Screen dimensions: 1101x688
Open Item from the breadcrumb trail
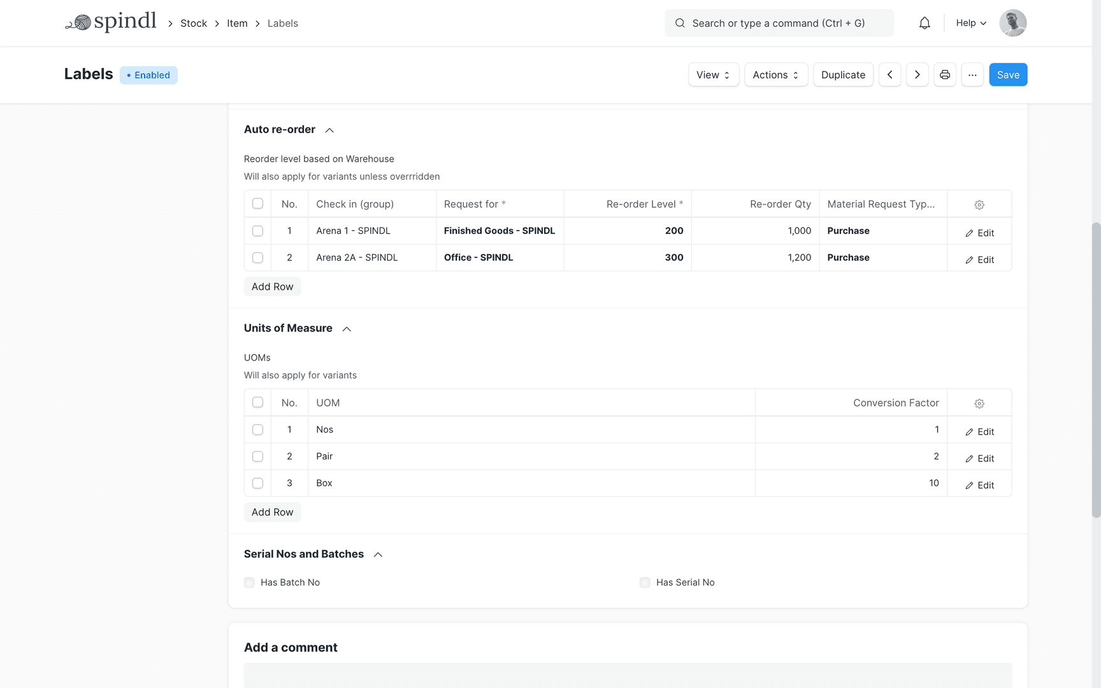pyautogui.click(x=237, y=23)
